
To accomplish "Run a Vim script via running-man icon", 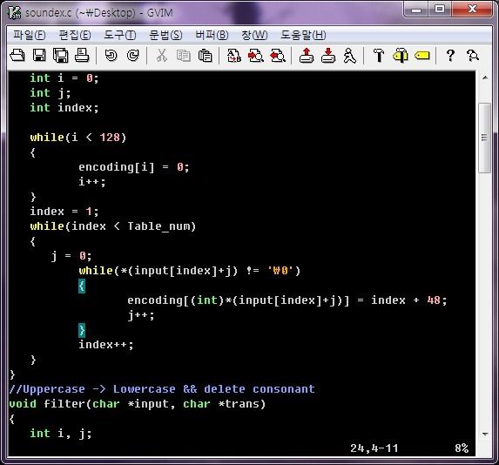I will coord(349,56).
